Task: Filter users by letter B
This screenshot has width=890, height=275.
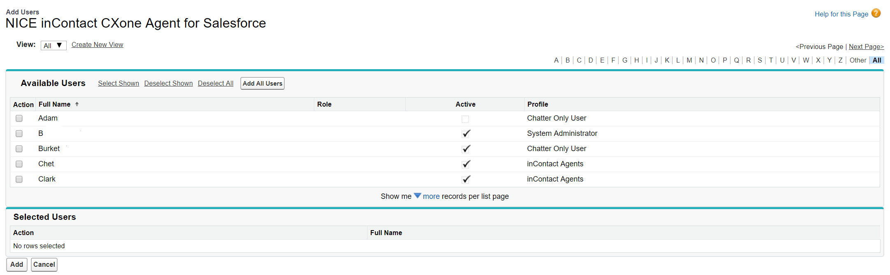Action: (568, 60)
